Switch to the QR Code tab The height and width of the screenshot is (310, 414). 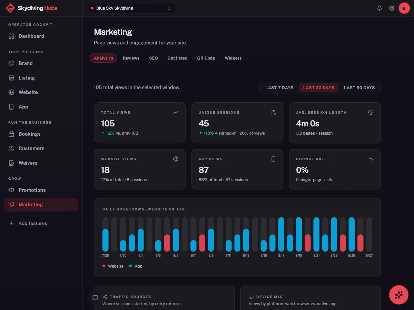pyautogui.click(x=206, y=58)
